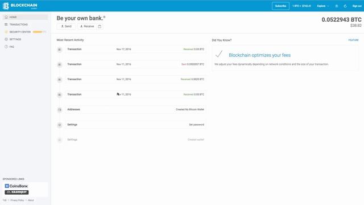Click the Settings Set password row
The width and height of the screenshot is (364, 205).
(x=135, y=125)
